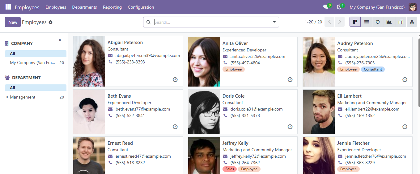This screenshot has height=174, width=420.
Task: Toggle the search options dropdown arrow
Action: point(274,22)
